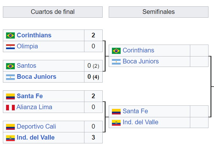The width and height of the screenshot is (214, 148).
Task: Open bold Santa Fe link in quarterfinals
Action: tap(30, 96)
